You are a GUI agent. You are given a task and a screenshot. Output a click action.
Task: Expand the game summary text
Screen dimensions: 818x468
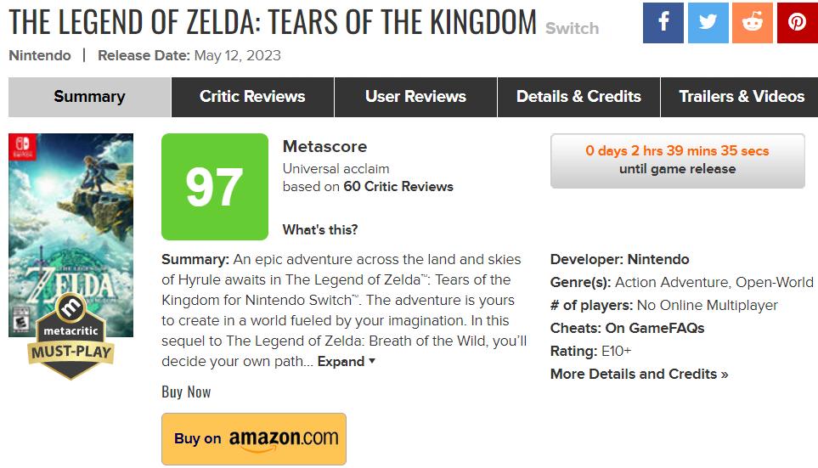click(x=346, y=362)
